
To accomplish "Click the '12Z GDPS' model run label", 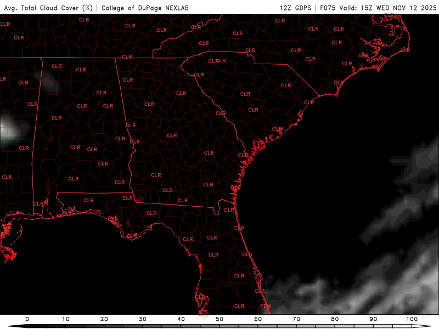I will 295,8.
